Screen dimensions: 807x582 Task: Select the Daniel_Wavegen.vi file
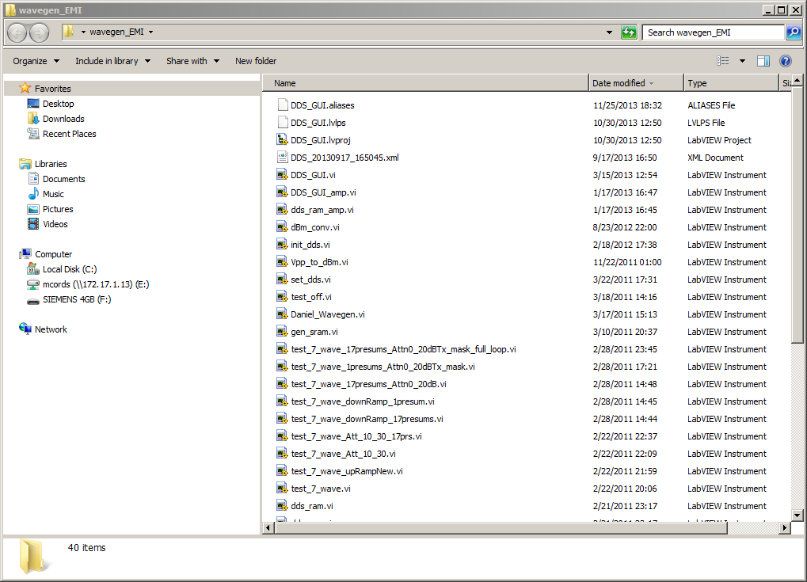328,314
